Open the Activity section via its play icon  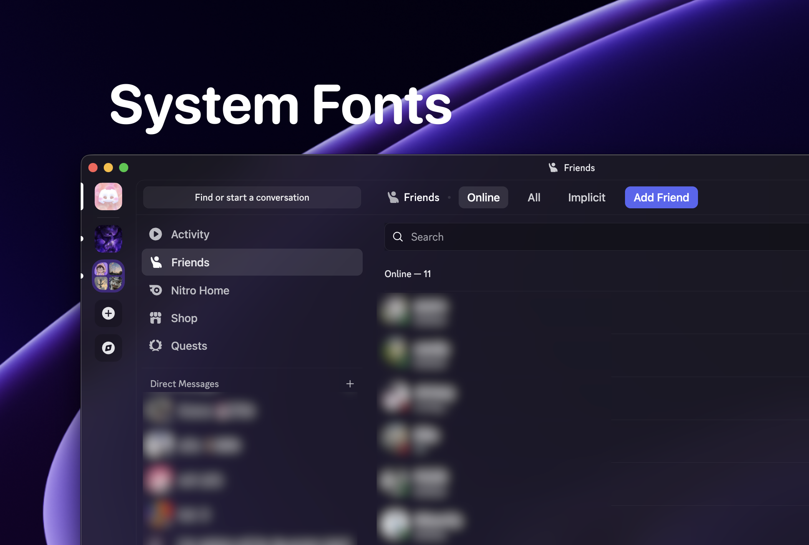pos(156,234)
